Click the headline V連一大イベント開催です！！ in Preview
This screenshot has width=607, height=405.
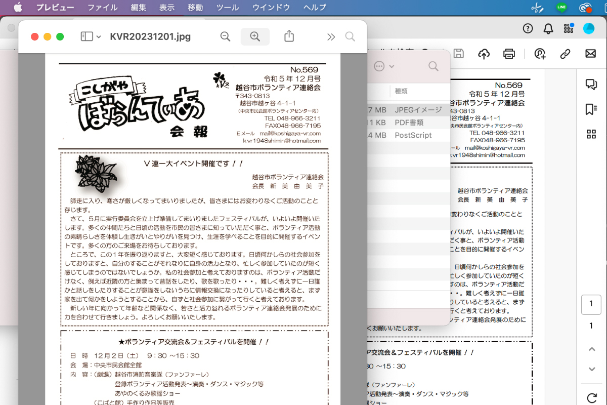[194, 163]
